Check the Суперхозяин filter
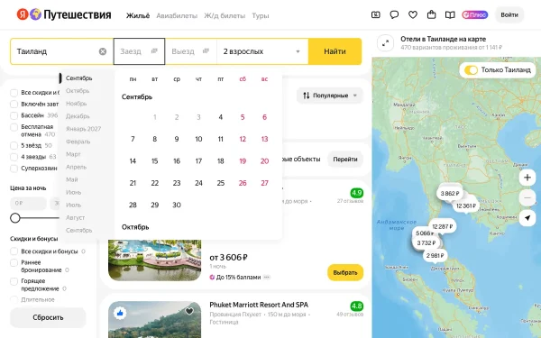Viewport: 541px width, 338px height. coord(14,169)
